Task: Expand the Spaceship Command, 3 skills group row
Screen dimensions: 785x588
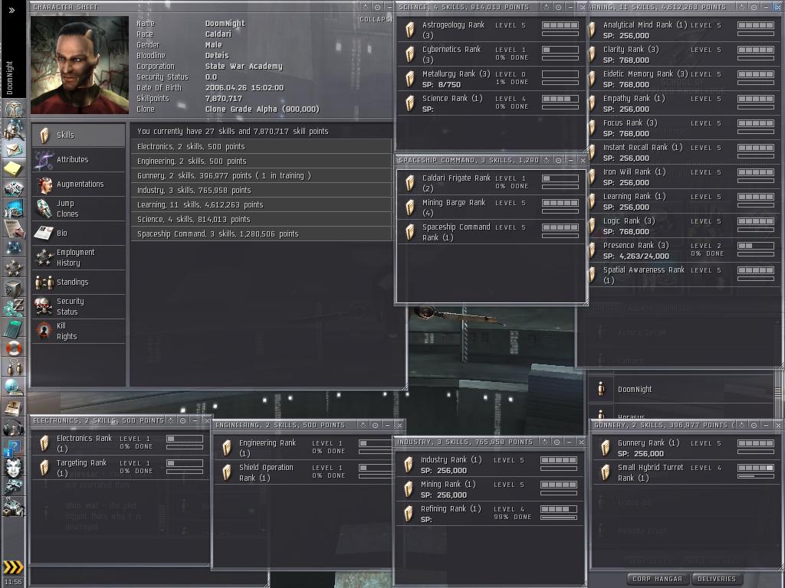Action: coord(261,234)
